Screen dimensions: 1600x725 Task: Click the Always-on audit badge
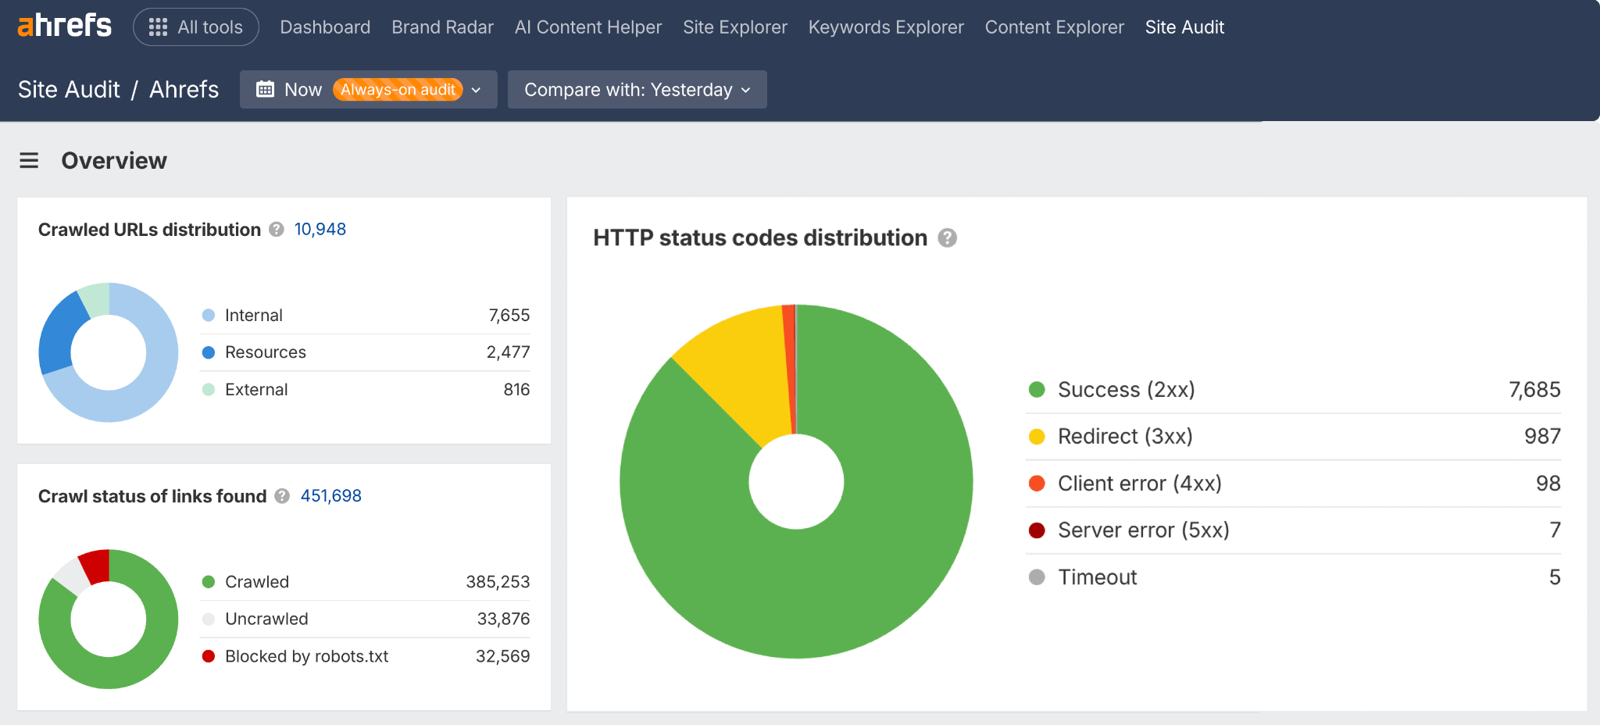395,89
